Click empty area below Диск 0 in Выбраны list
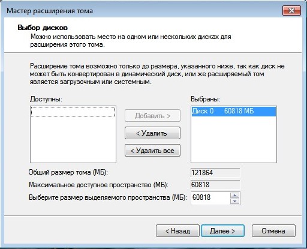Image resolution: width=307 pixels, height=249 pixels. point(234,139)
